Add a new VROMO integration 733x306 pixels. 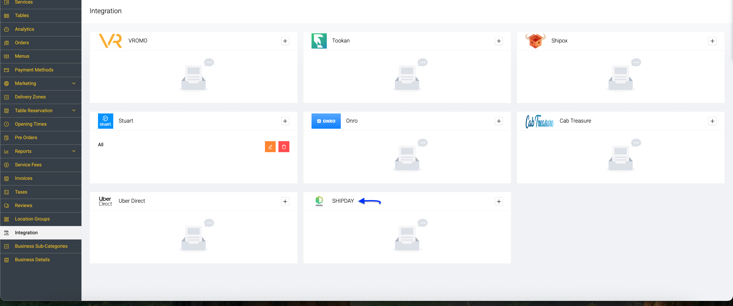point(285,41)
